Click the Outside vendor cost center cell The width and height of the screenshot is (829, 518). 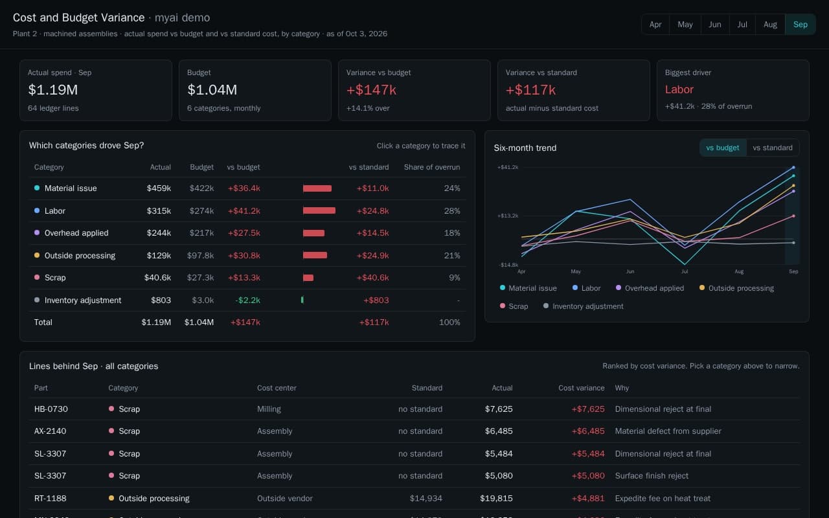285,499
